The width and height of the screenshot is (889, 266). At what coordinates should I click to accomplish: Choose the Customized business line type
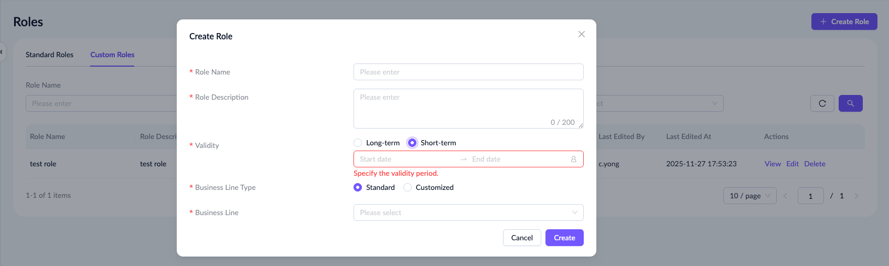408,187
